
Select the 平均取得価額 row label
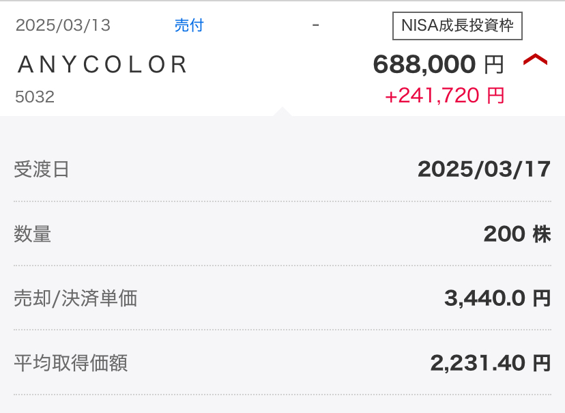coord(71,362)
